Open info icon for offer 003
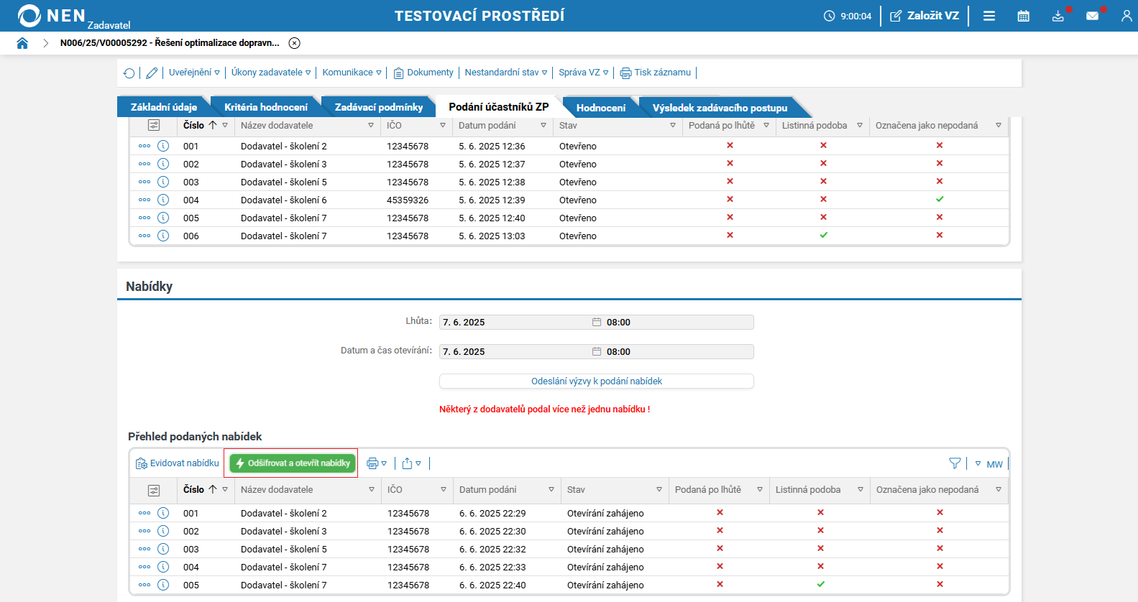Image resolution: width=1138 pixels, height=602 pixels. click(163, 549)
